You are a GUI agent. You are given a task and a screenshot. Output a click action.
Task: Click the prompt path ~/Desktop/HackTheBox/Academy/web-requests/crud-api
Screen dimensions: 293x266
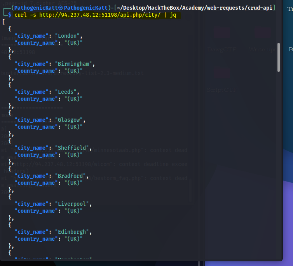[x=195, y=8]
